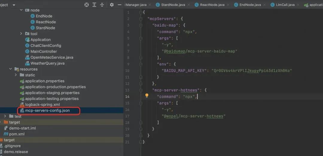Expand the tool package folder
This screenshot has height=156, width=323.
click(x=21, y=34)
